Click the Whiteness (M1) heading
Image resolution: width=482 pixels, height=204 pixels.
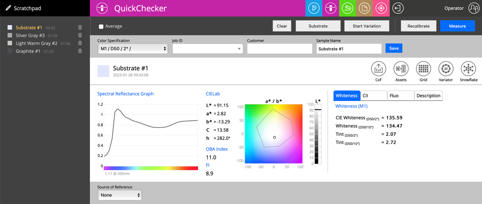click(x=351, y=106)
